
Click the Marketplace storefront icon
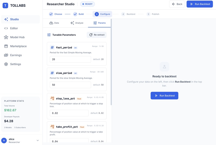[x=6, y=46]
